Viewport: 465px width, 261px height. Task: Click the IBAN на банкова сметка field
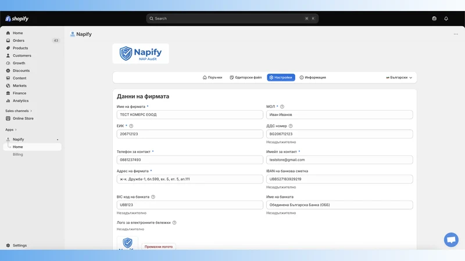[x=339, y=179]
